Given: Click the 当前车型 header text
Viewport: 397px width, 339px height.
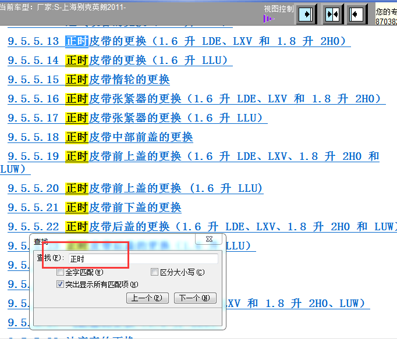Looking at the screenshot, I should click(x=63, y=8).
